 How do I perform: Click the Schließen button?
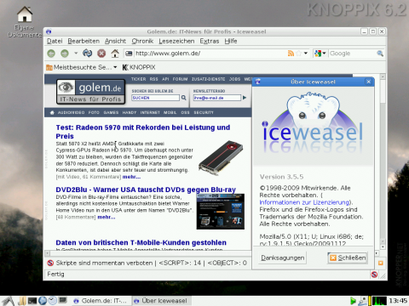pos(348,258)
